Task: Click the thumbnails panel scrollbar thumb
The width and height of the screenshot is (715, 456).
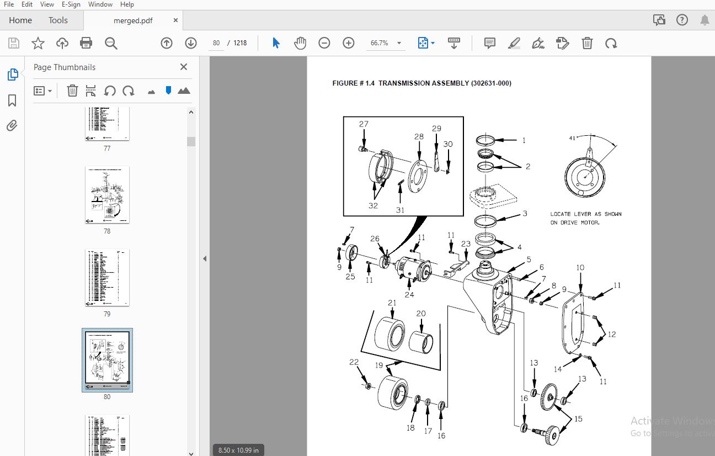Action: click(x=191, y=141)
